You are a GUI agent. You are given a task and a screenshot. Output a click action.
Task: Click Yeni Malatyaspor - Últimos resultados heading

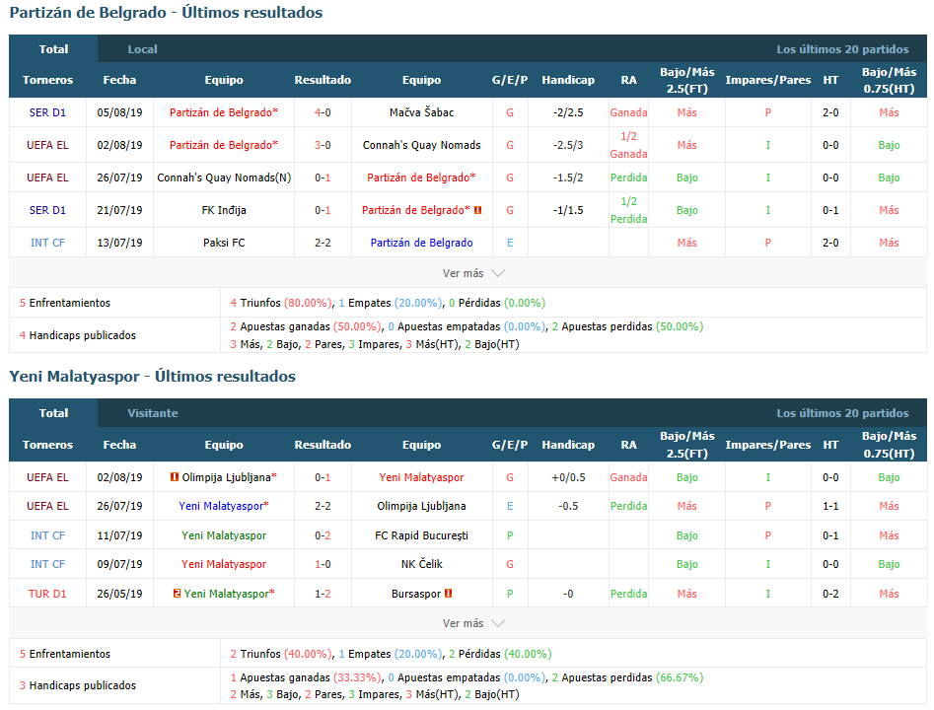(153, 377)
